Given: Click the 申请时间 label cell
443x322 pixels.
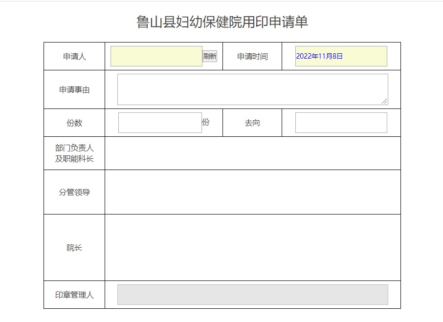Looking at the screenshot, I should (252, 57).
